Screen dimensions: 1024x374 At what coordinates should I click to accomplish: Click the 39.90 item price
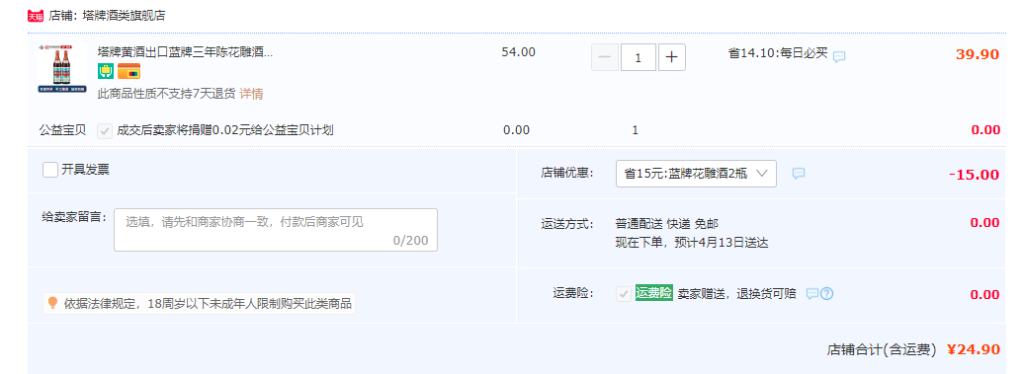[x=978, y=54]
